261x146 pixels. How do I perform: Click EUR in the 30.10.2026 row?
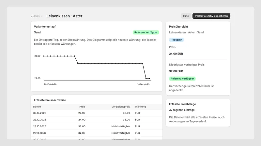(x=137, y=113)
